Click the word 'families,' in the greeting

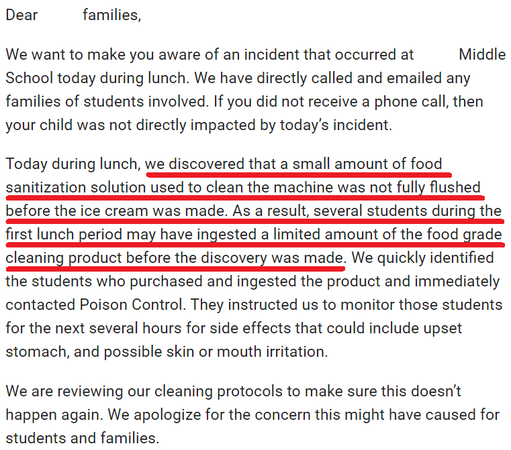click(111, 15)
